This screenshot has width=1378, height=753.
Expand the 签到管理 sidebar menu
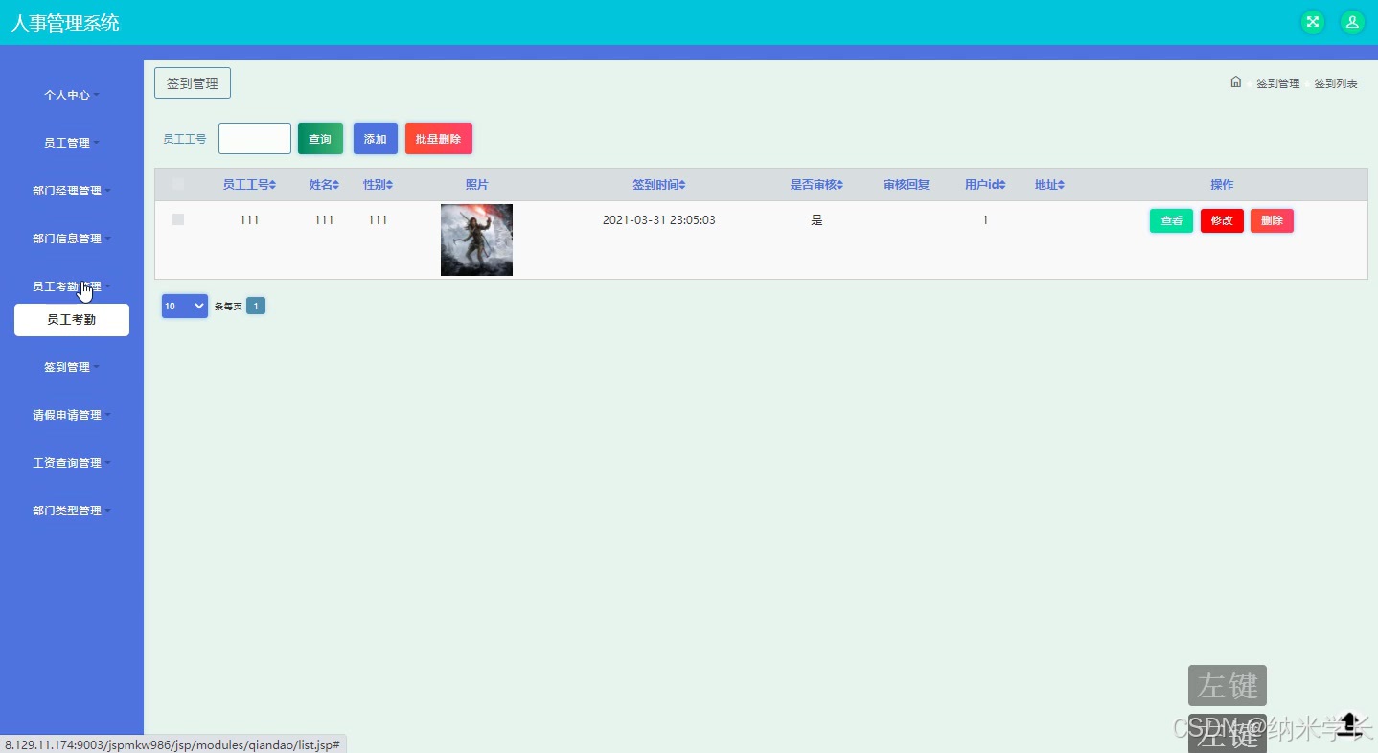72,367
